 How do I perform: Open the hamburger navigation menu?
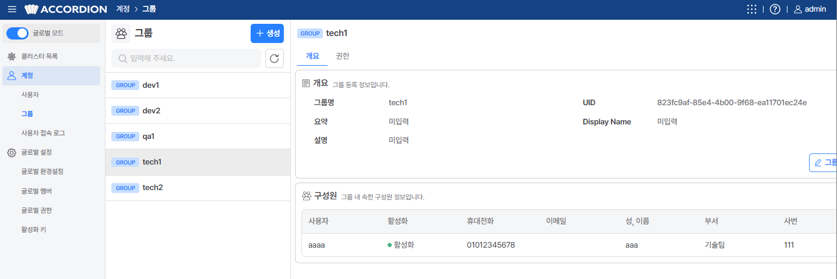click(x=12, y=9)
